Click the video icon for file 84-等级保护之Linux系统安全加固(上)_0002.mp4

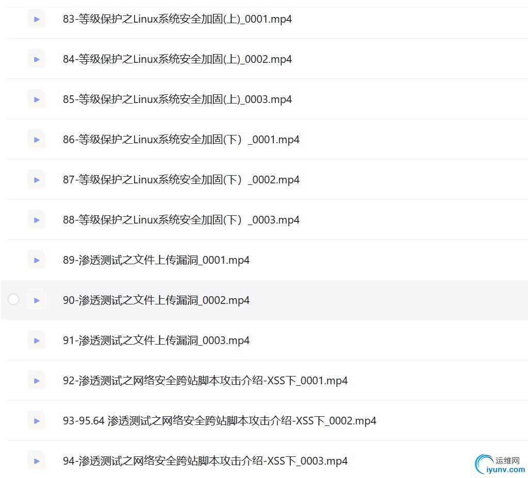pyautogui.click(x=37, y=59)
